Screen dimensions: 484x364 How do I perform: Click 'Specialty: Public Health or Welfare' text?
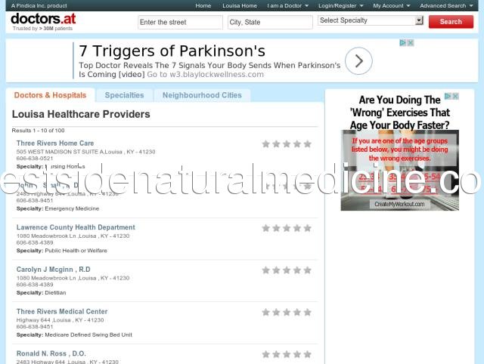pos(62,251)
